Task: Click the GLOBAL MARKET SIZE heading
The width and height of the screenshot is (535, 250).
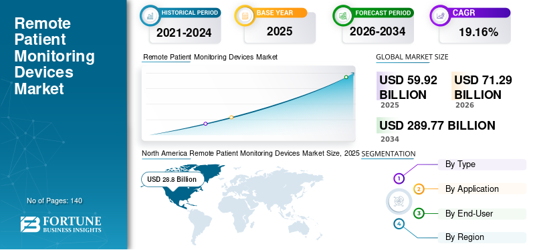Action: 412,57
